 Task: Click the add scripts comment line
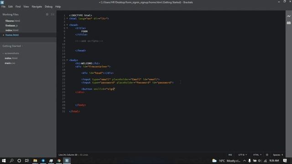89,41
